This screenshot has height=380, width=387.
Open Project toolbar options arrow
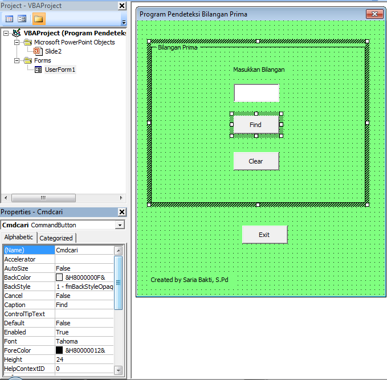pyautogui.click(x=124, y=22)
